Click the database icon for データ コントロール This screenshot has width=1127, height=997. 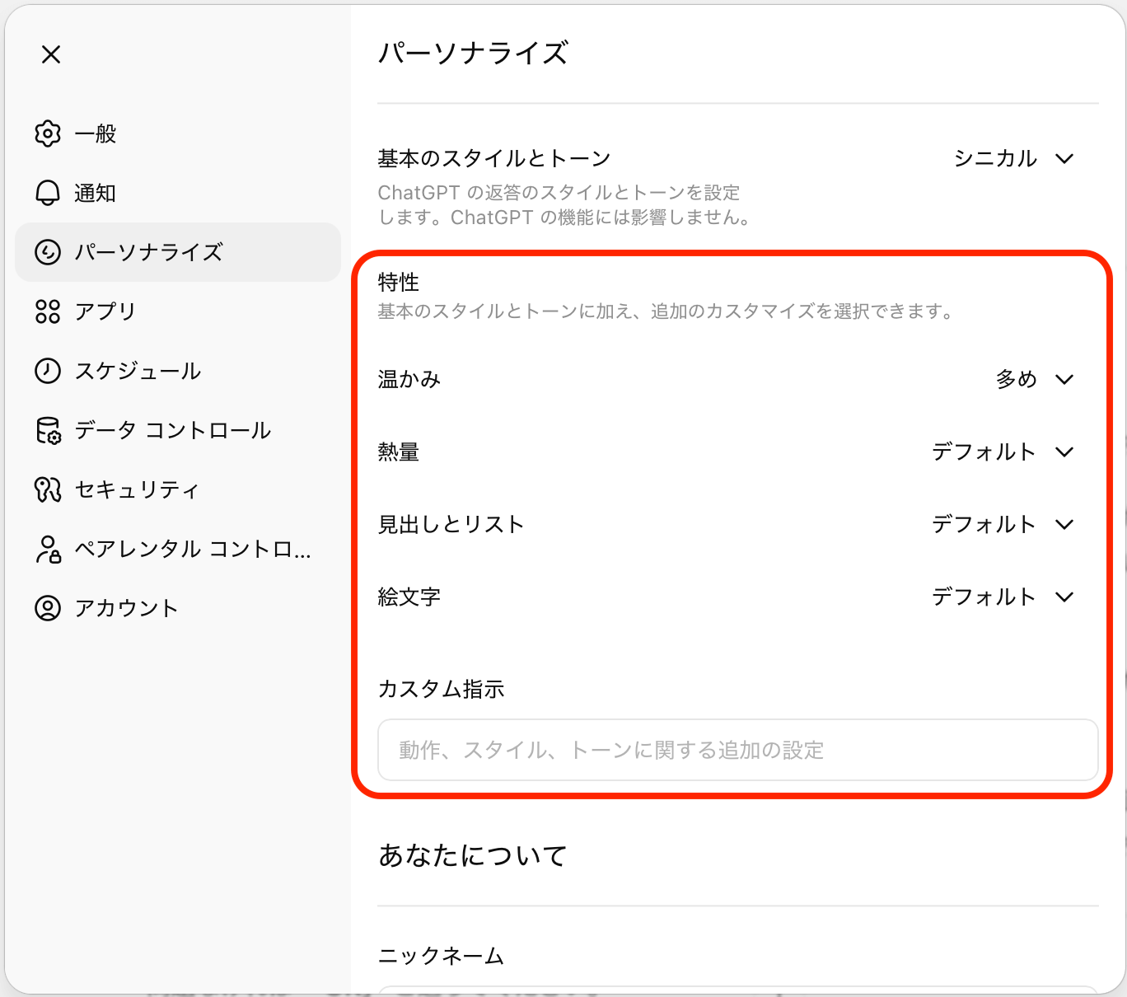click(x=48, y=430)
